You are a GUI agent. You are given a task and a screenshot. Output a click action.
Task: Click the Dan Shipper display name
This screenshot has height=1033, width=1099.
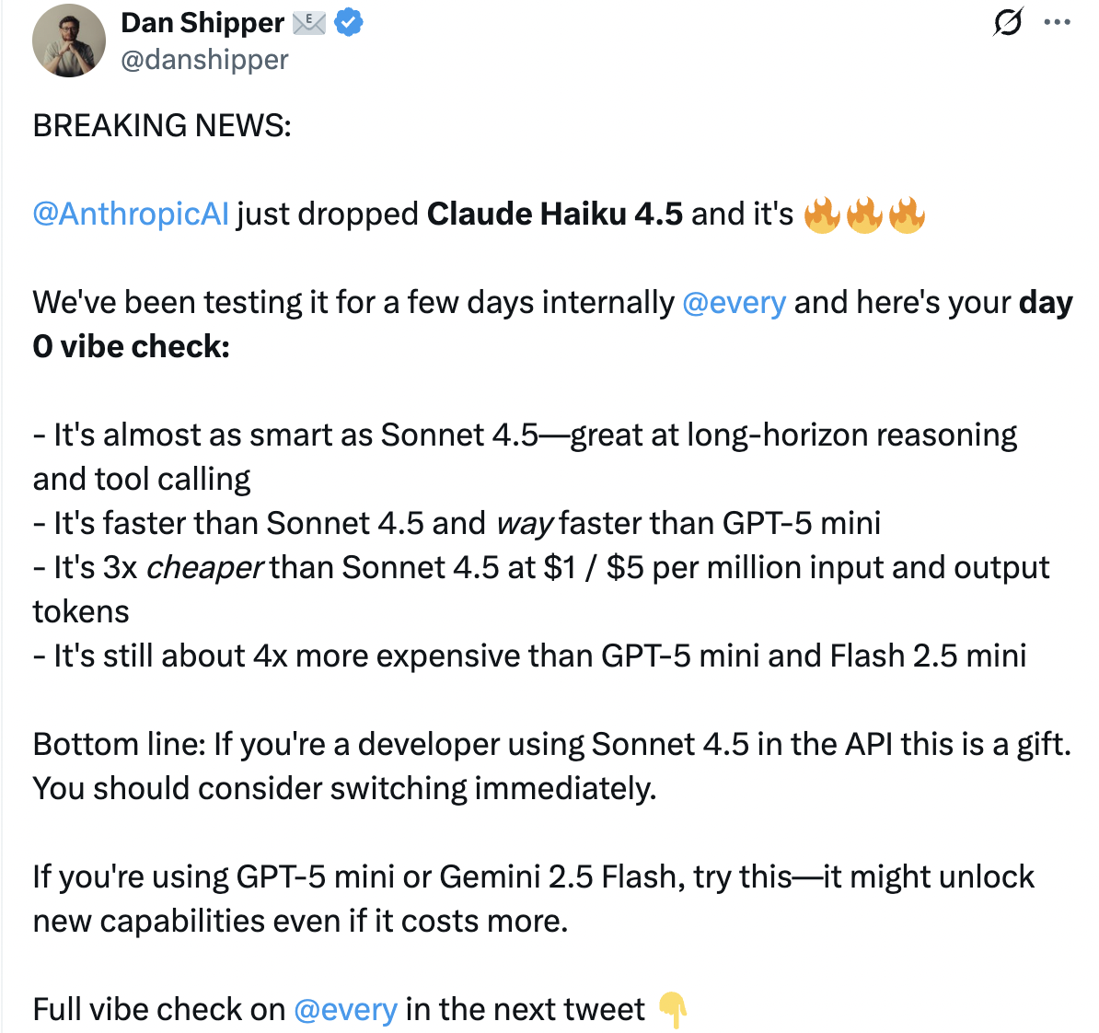[202, 22]
